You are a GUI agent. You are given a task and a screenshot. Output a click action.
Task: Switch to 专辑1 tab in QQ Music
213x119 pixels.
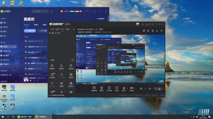pyautogui.click(x=44, y=25)
